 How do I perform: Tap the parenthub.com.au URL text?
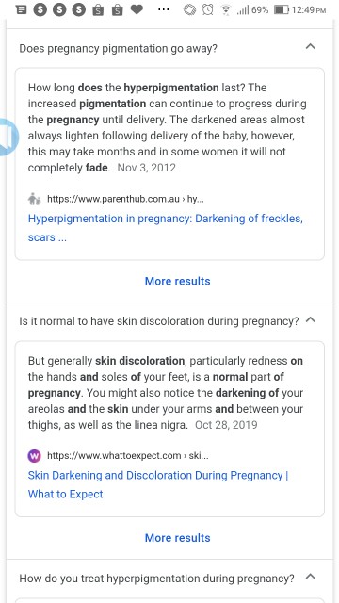pos(125,199)
